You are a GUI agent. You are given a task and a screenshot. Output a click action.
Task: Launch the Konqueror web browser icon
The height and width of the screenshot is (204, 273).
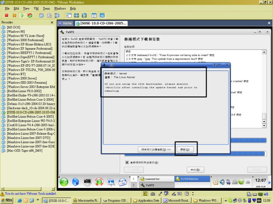pos(111,182)
